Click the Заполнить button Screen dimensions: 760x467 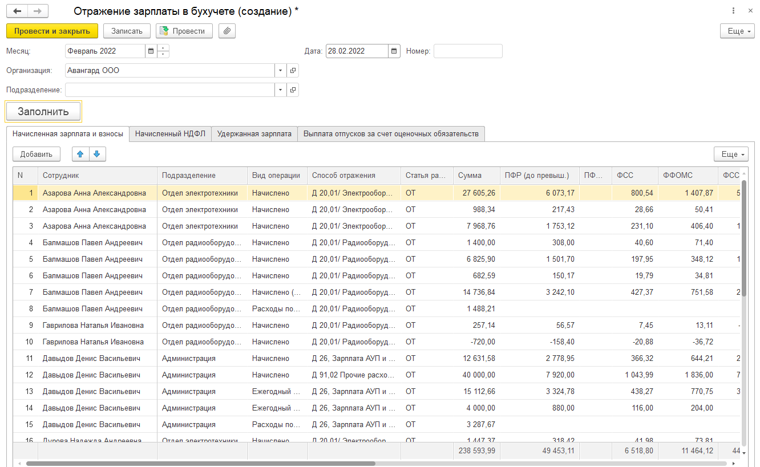click(43, 112)
